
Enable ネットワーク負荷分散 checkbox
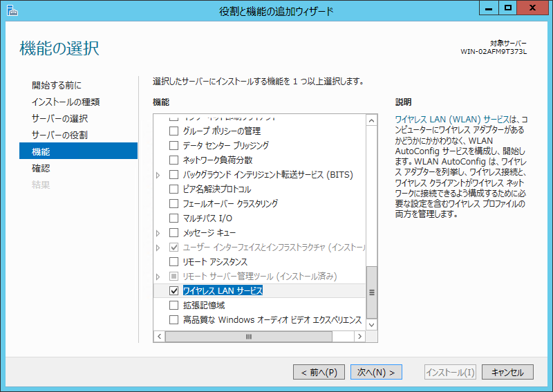click(174, 160)
